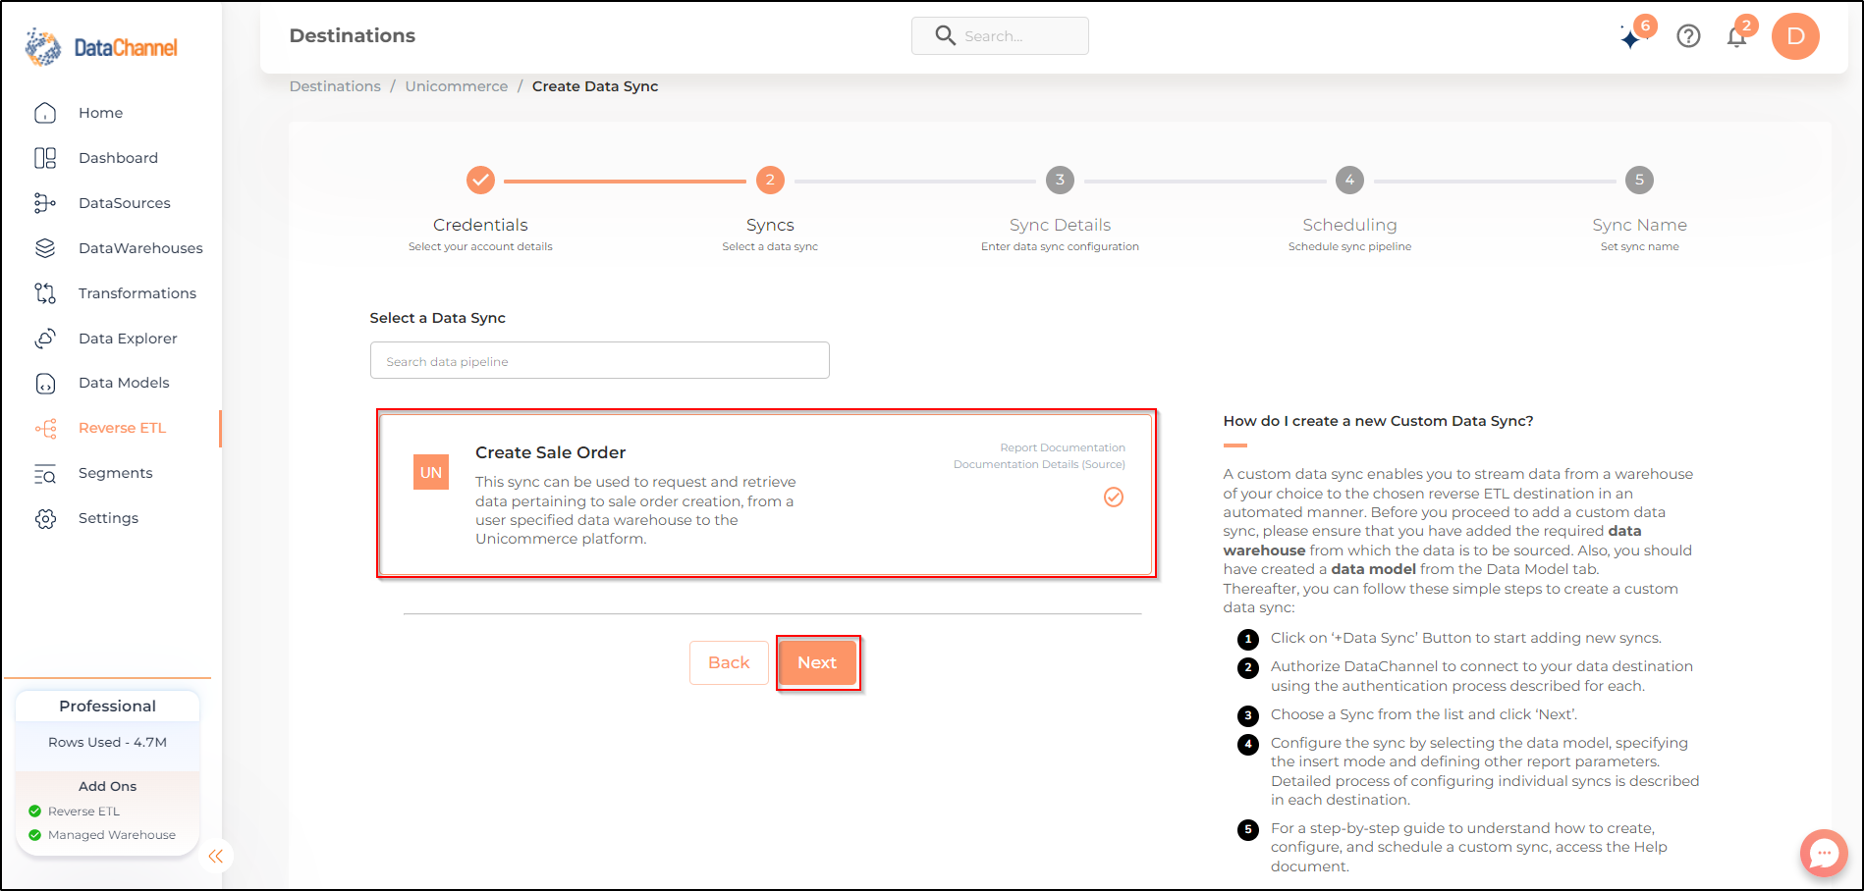Click the Credentials step label
The image size is (1864, 891).
[x=480, y=225]
